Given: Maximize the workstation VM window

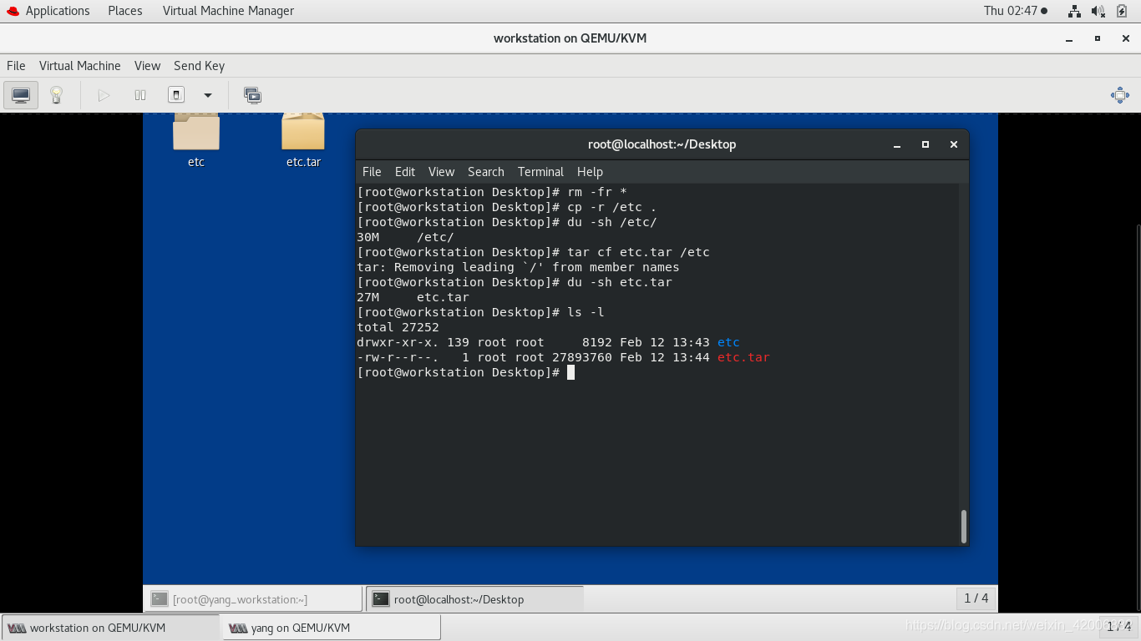Looking at the screenshot, I should pyautogui.click(x=1097, y=38).
